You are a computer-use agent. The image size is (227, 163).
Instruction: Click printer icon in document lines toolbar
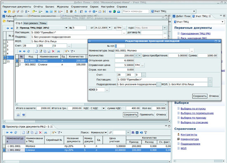point(45,132)
